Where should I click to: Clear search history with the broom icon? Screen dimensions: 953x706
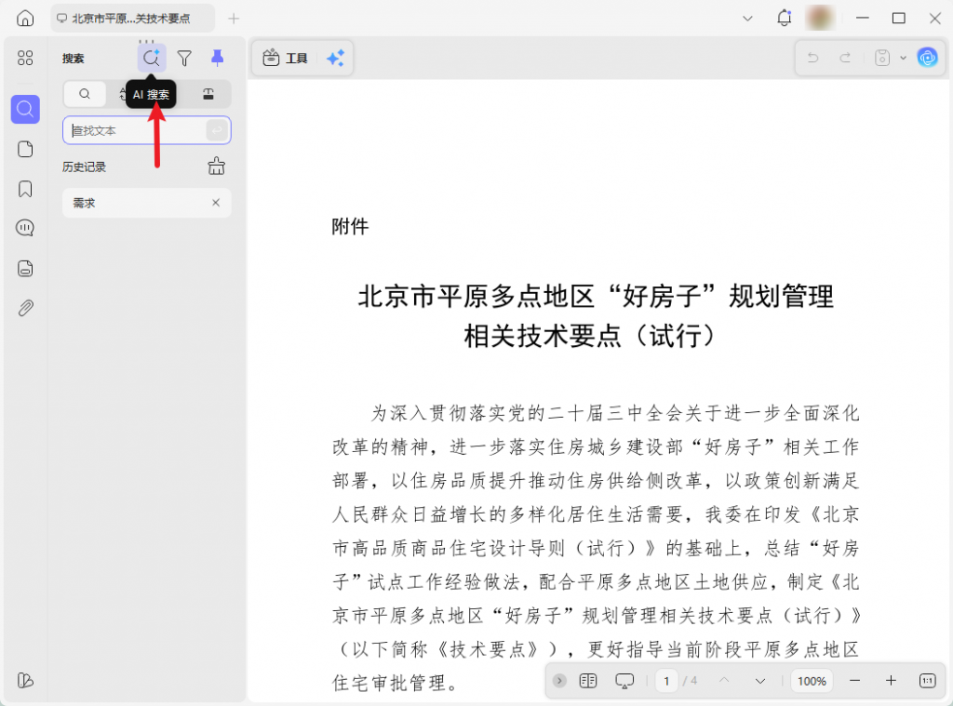[x=217, y=167]
